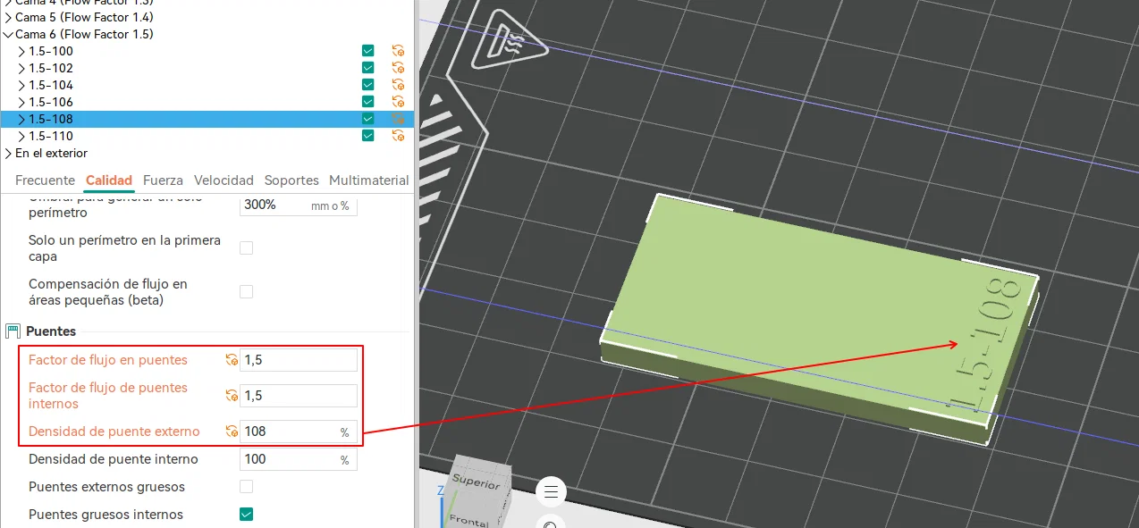Edit Factor de flujo en puentes field
1139x528 pixels.
click(299, 360)
